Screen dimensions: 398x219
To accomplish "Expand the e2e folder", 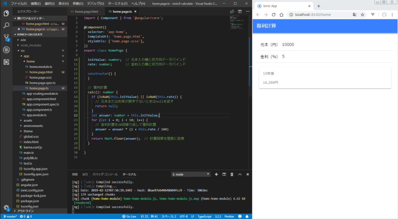I will [x=23, y=40].
